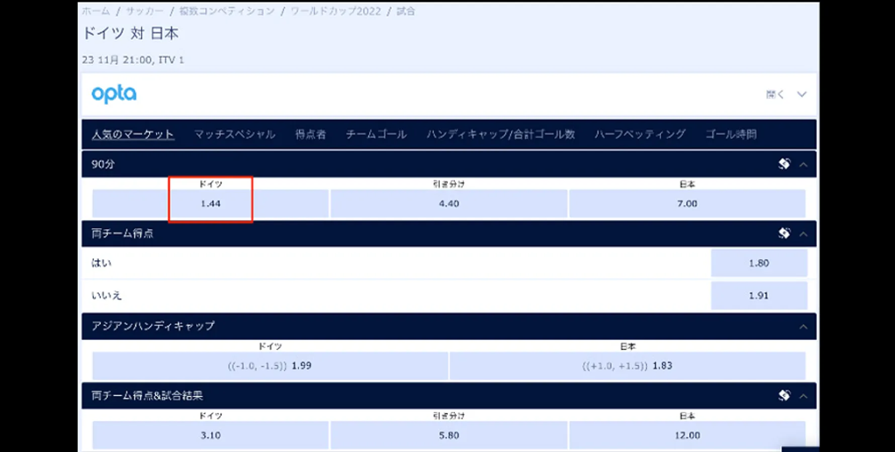Expand the Opta panel with chevron
895x452 pixels.
tap(801, 94)
